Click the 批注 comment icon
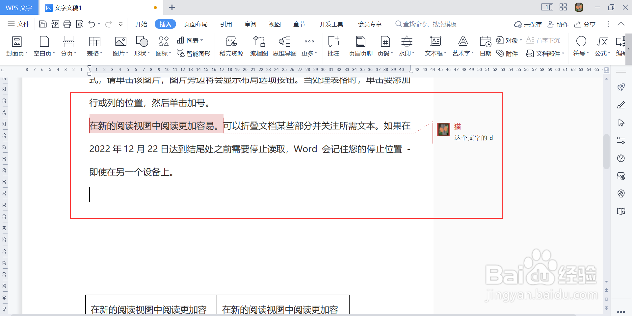Viewport: 632px width, 316px height. coord(333,42)
